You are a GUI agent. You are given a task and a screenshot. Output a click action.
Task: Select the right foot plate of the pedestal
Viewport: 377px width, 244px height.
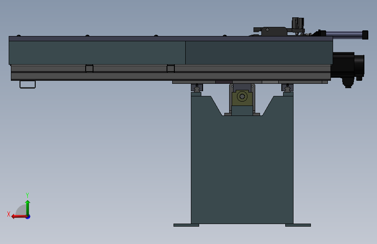[298, 225]
